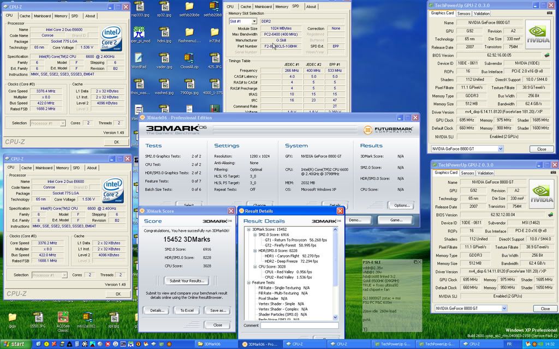
Task: Click the BIOS save icon in upper GPU-Z
Action: click(546, 55)
